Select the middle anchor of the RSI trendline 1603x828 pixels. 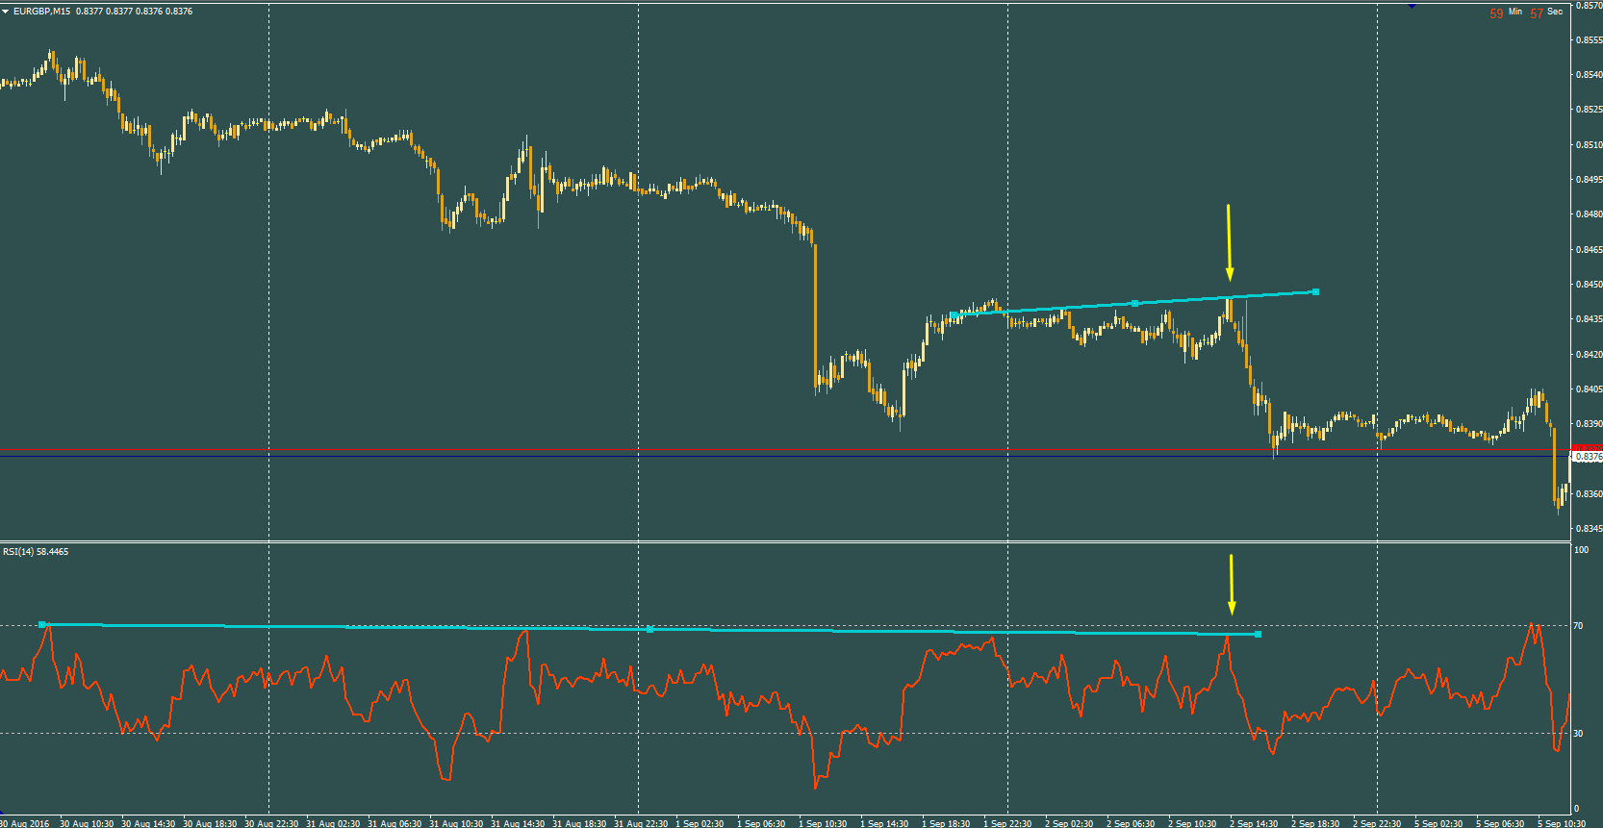[650, 630]
